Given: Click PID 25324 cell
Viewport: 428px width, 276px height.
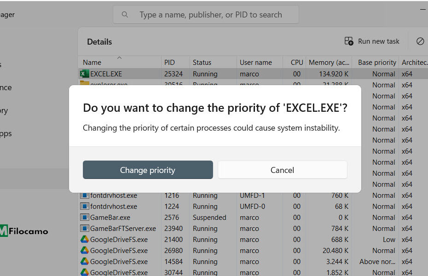Looking at the screenshot, I should [174, 74].
